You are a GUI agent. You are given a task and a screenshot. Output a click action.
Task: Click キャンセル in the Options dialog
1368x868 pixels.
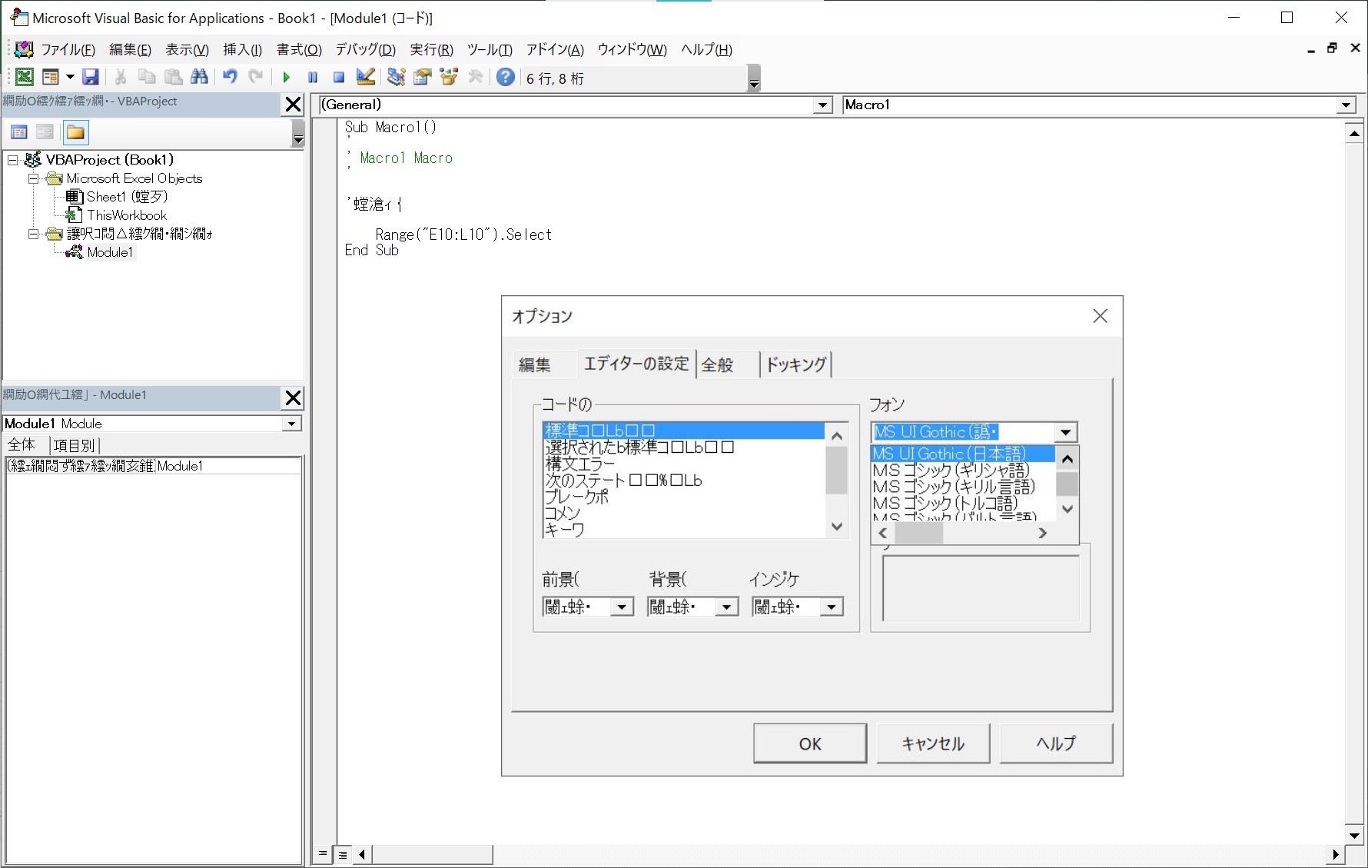pyautogui.click(x=933, y=743)
